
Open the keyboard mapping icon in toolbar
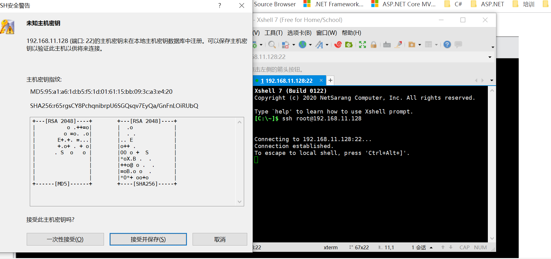click(x=387, y=45)
